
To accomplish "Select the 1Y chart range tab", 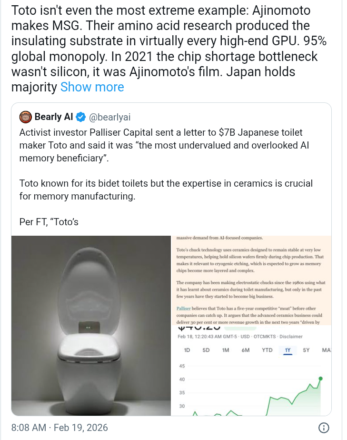I will coord(288,350).
